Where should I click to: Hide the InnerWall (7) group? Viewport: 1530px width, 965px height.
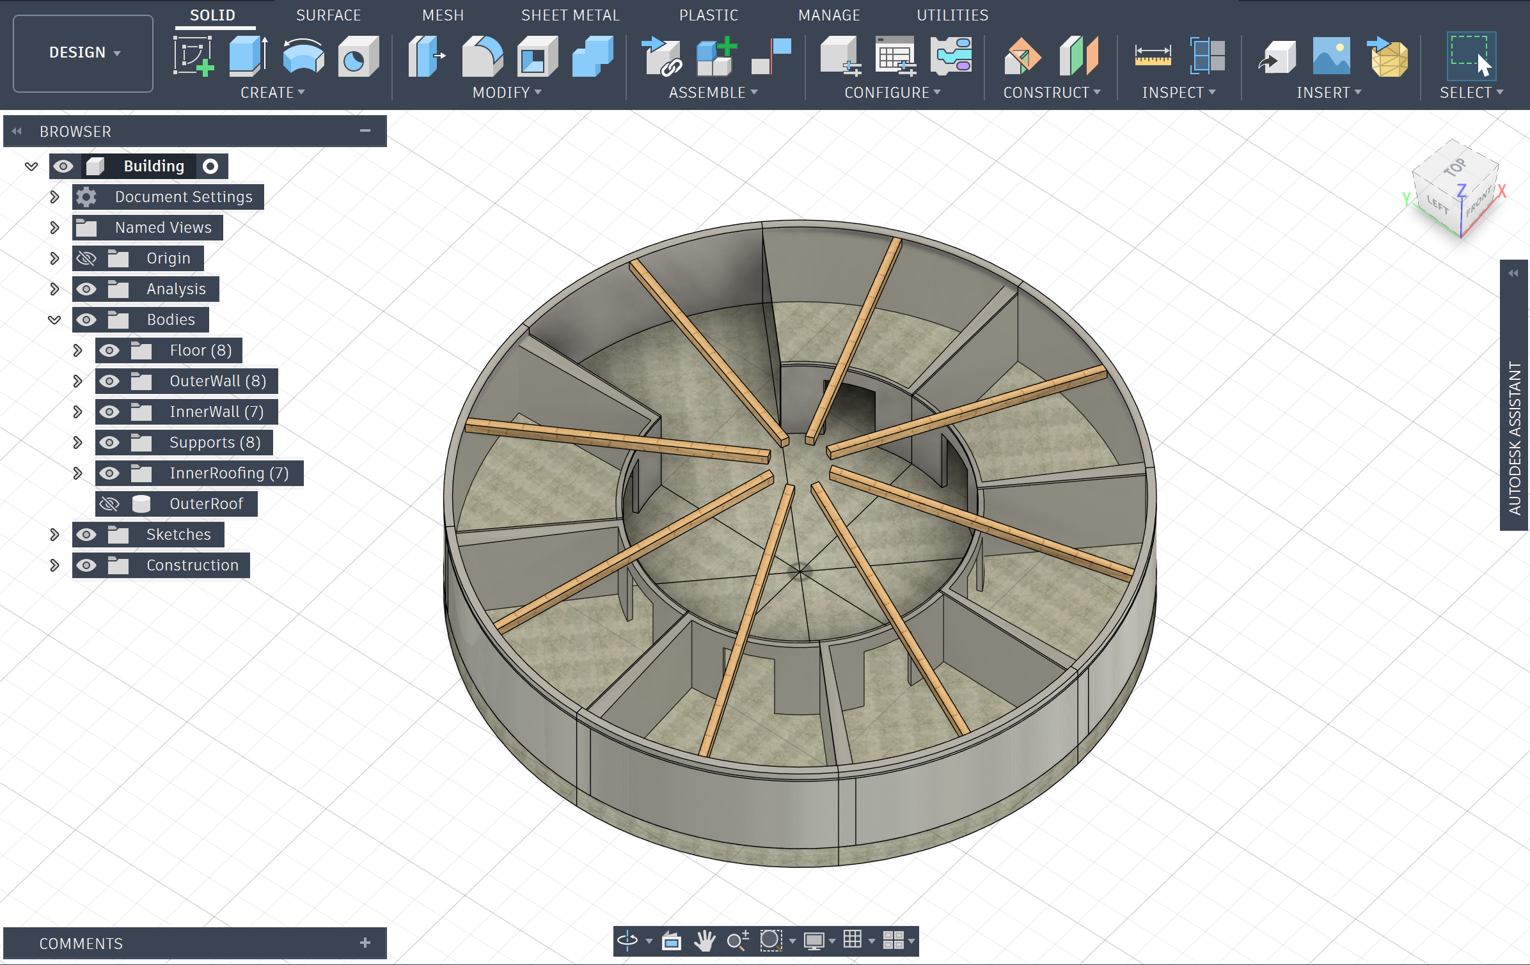(109, 412)
